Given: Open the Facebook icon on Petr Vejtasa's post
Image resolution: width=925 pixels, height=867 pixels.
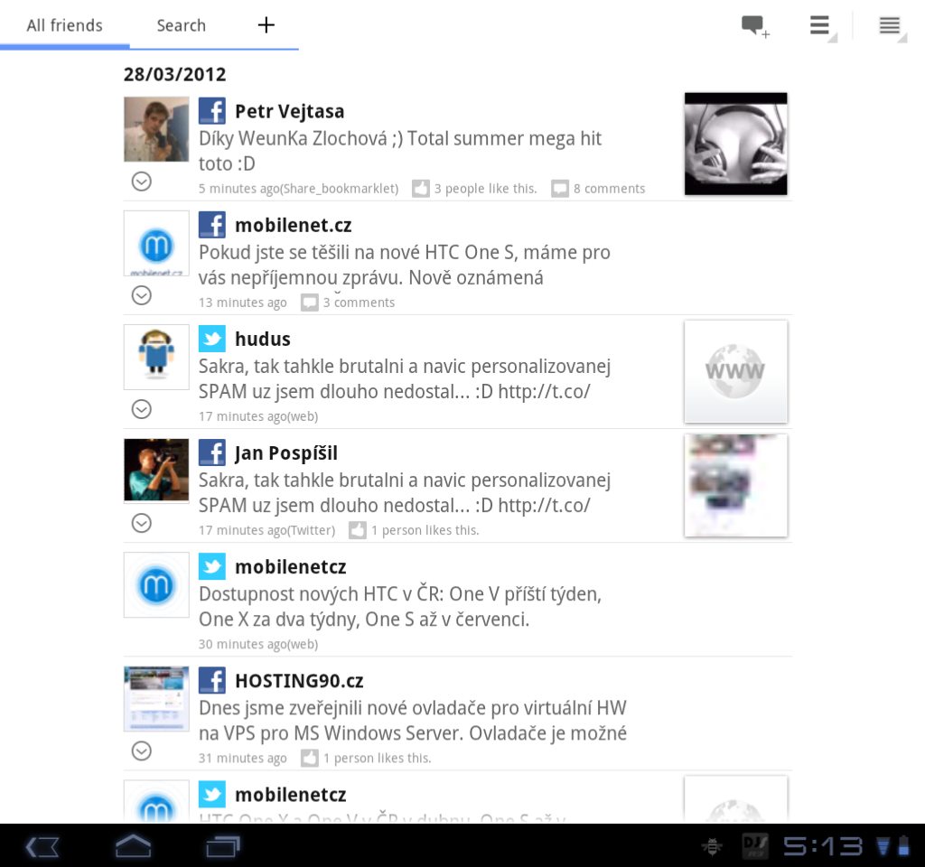Looking at the screenshot, I should pos(211,110).
